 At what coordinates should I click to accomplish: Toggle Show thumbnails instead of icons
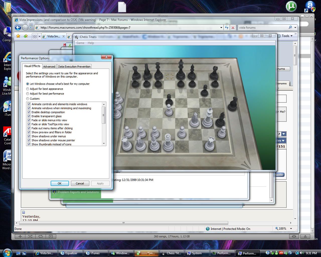29,144
